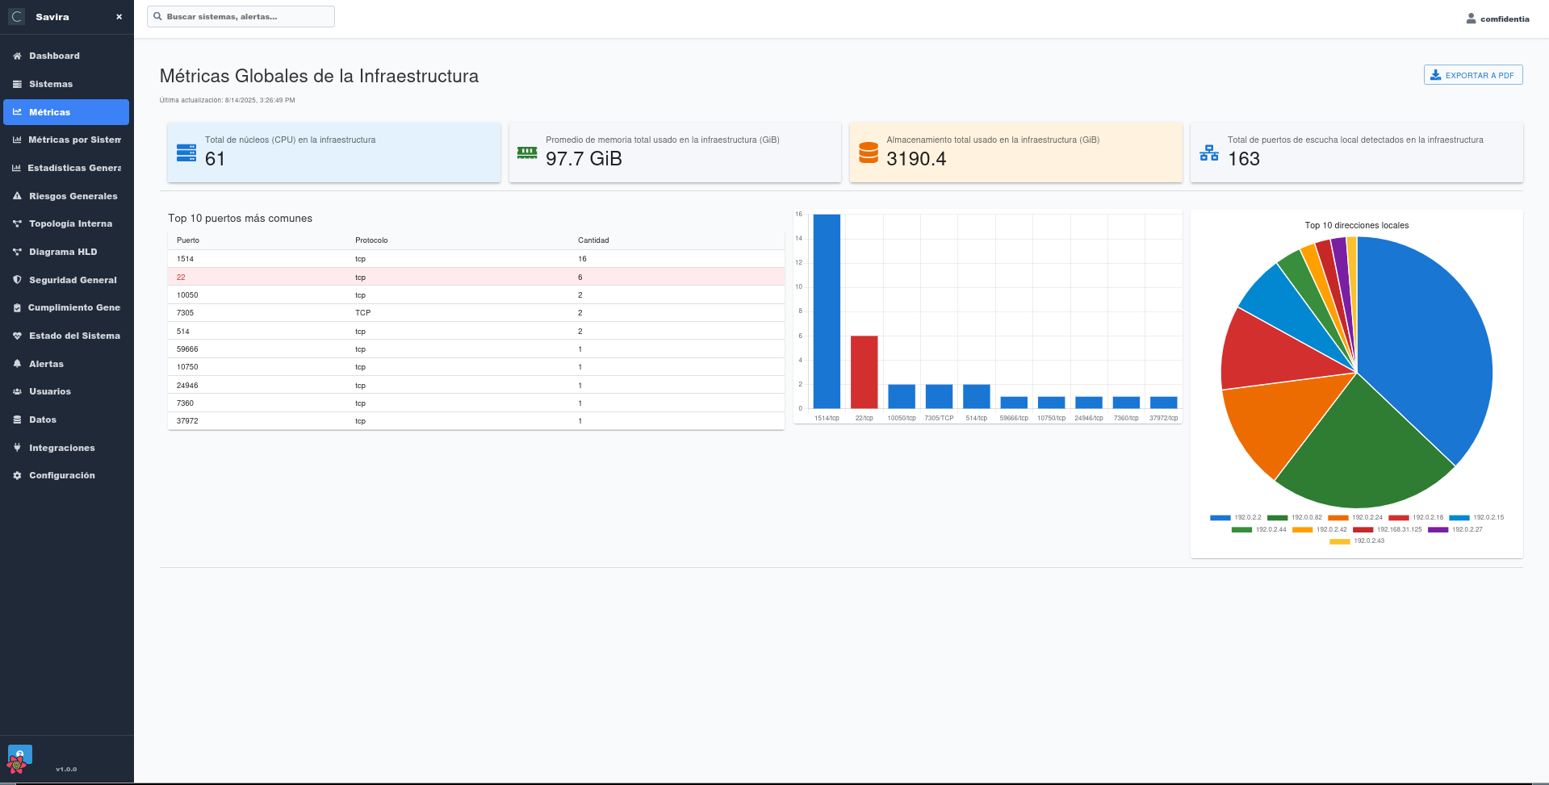
Task: Select the Usuarios sidebar icon
Action: (x=16, y=391)
